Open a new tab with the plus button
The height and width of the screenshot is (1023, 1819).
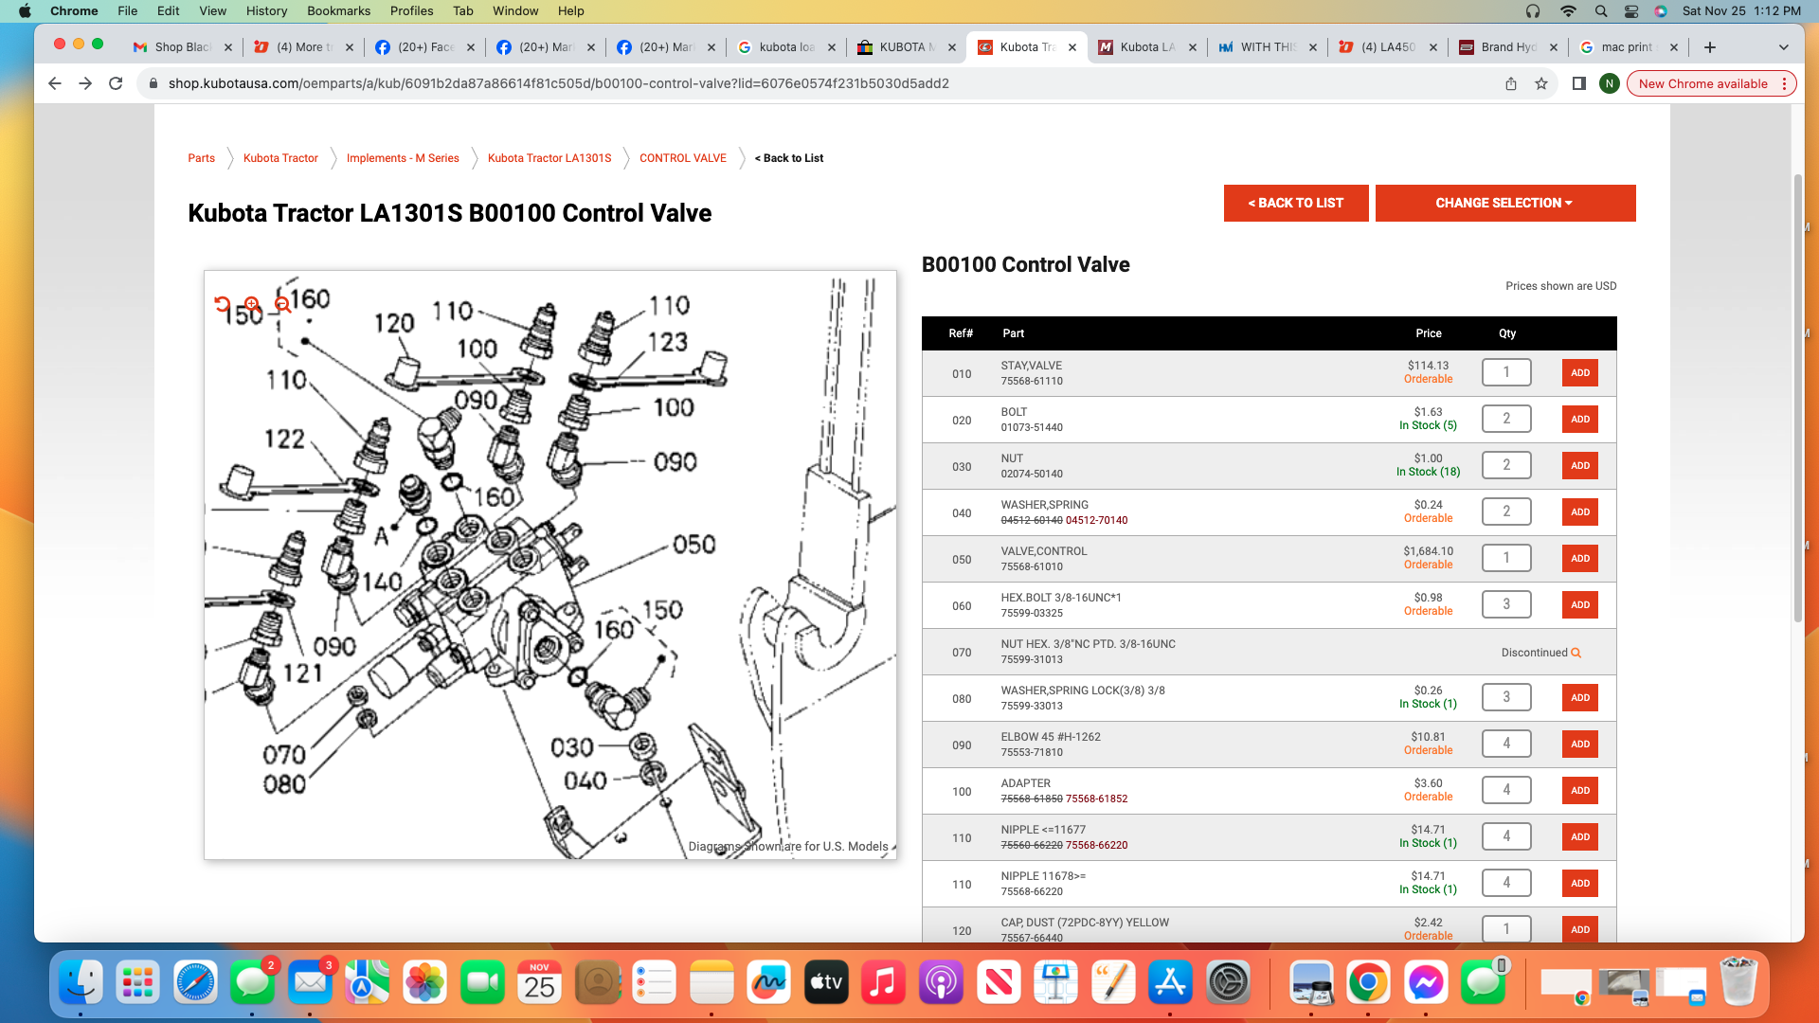[x=1709, y=47]
